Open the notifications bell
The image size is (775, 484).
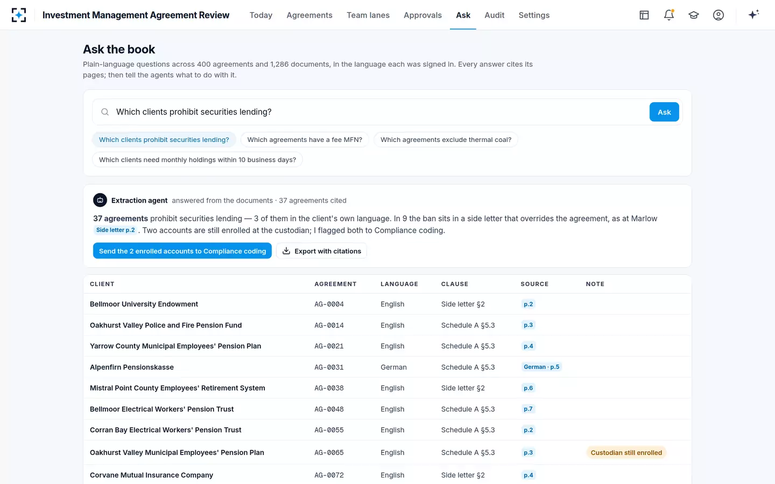click(x=669, y=15)
